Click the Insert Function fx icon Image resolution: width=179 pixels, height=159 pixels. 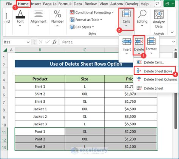54,42
